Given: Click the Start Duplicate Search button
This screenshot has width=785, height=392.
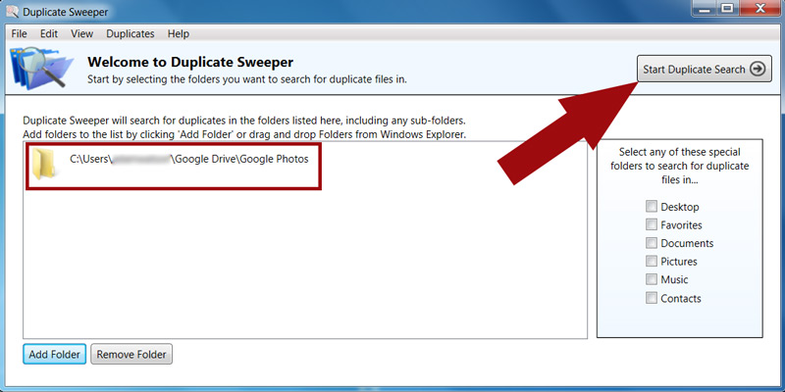Looking at the screenshot, I should 704,69.
